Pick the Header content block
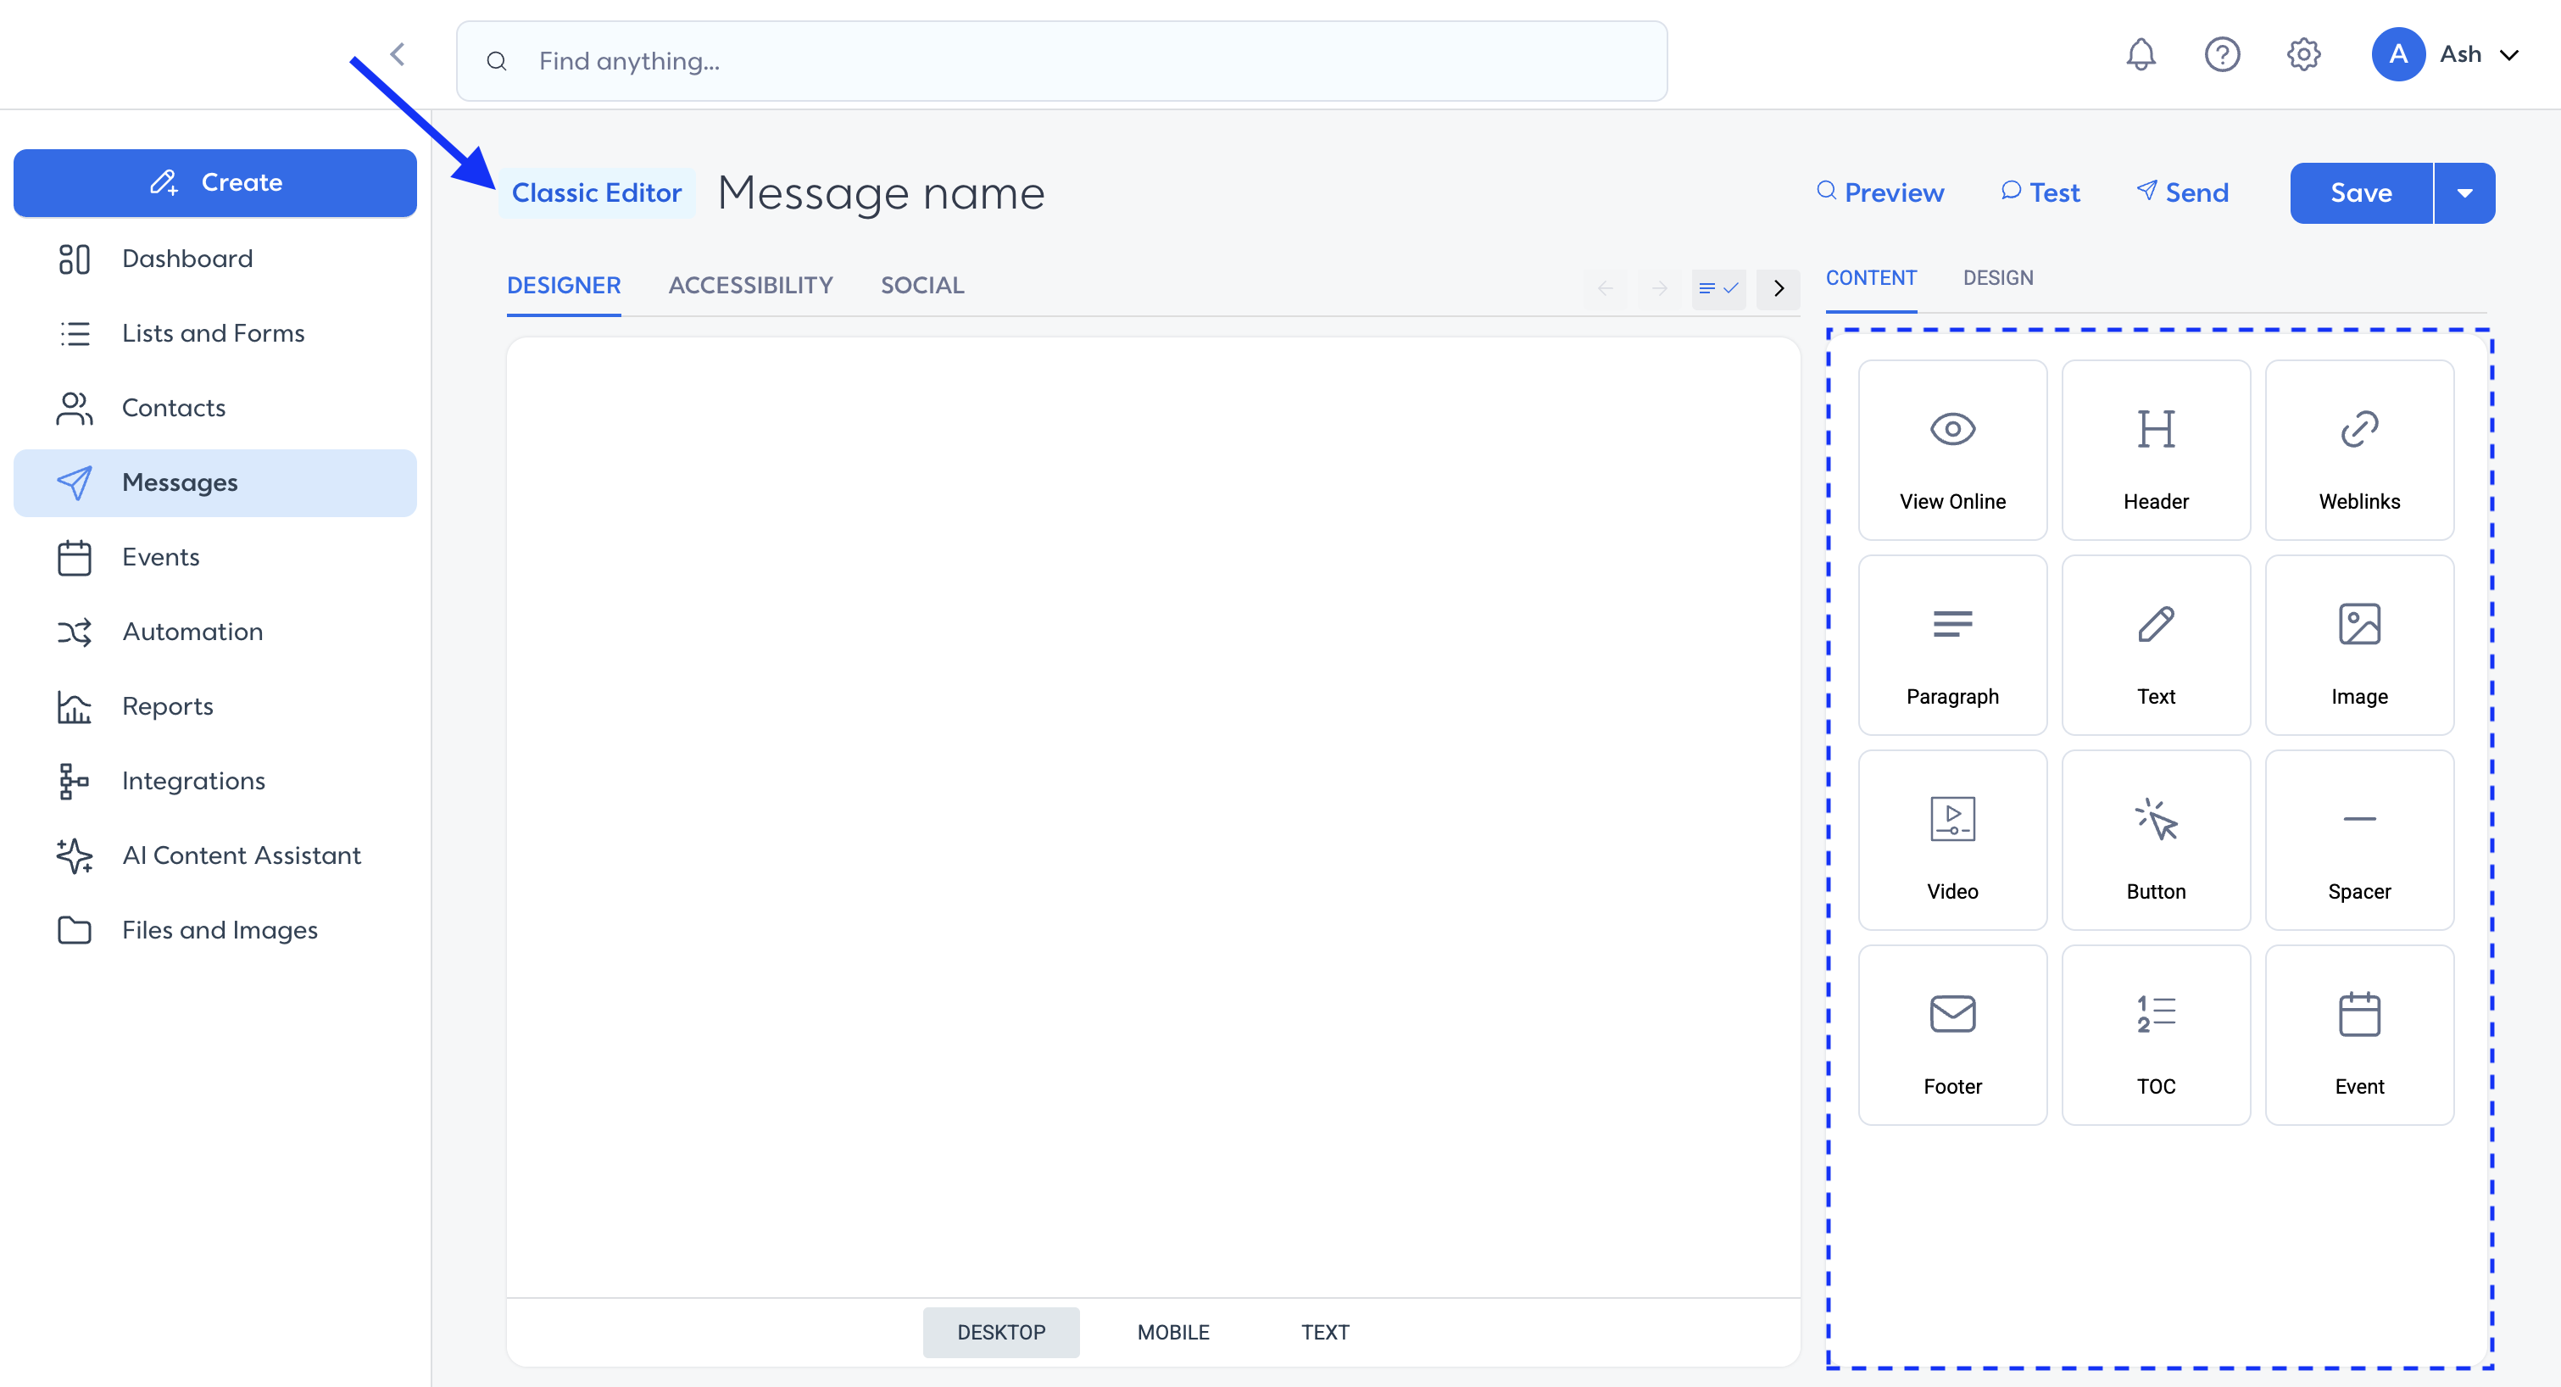The image size is (2561, 1387). (x=2156, y=450)
